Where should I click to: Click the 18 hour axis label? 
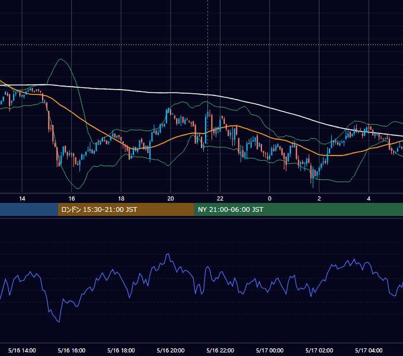pyautogui.click(x=121, y=199)
